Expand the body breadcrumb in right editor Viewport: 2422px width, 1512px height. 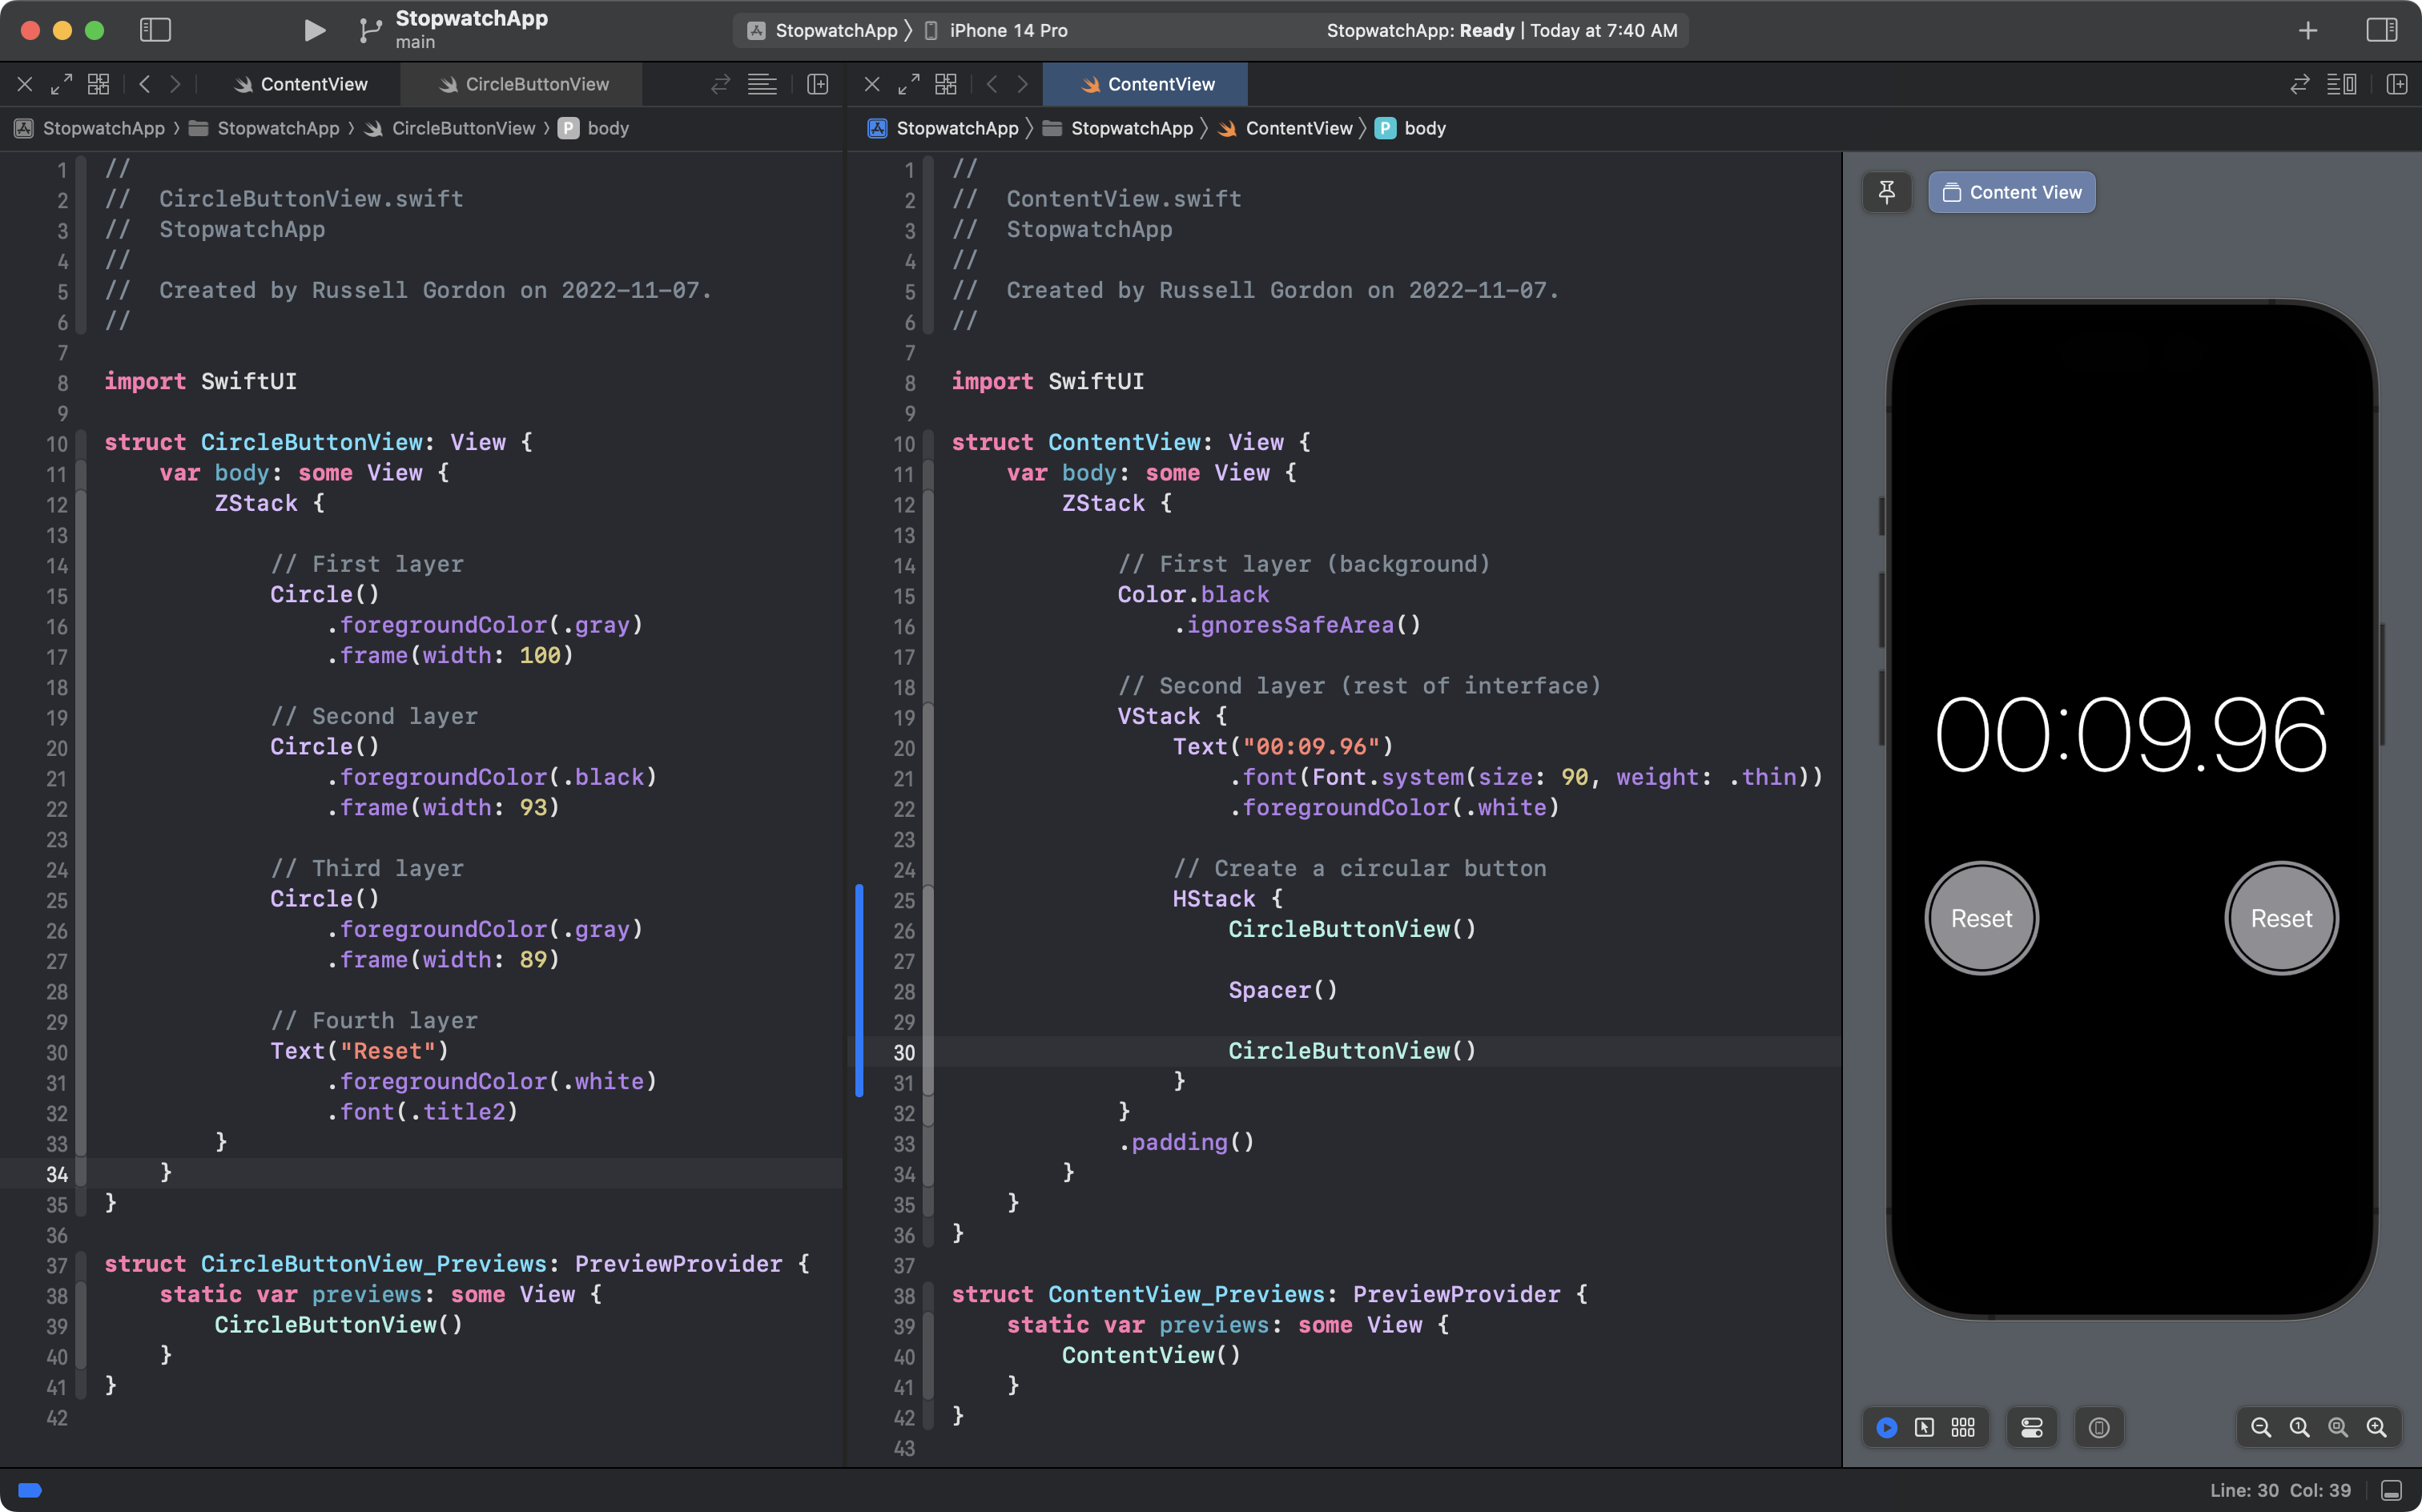pyautogui.click(x=1423, y=128)
